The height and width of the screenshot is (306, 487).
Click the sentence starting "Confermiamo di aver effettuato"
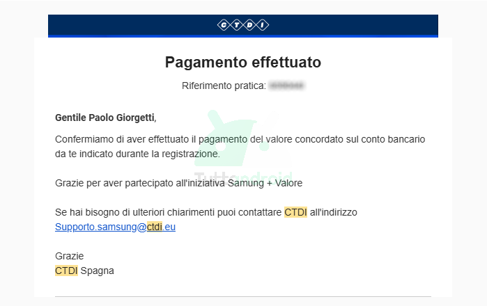click(240, 139)
